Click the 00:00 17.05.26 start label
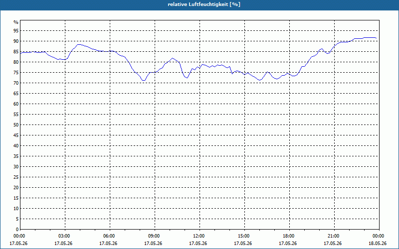This screenshot has height=249, width=399. point(18,240)
